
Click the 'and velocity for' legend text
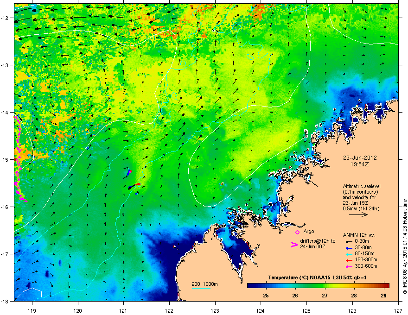(x=359, y=197)
